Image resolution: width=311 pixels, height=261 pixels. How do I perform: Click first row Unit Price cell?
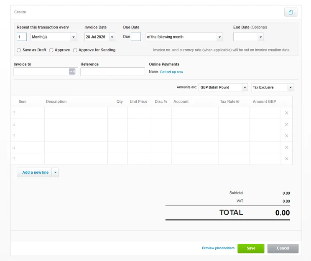140,113
